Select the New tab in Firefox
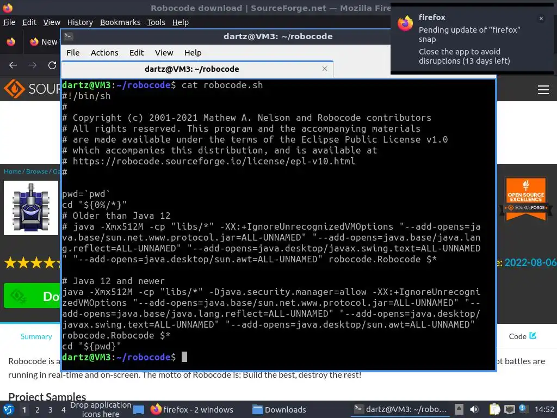The height and width of the screenshot is (418, 557). click(44, 41)
